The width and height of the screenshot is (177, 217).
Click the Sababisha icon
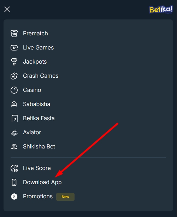click(14, 104)
